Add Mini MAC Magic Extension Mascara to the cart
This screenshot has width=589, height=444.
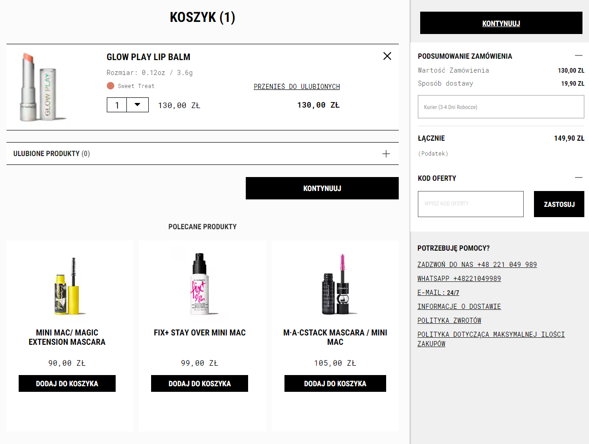pyautogui.click(x=67, y=383)
